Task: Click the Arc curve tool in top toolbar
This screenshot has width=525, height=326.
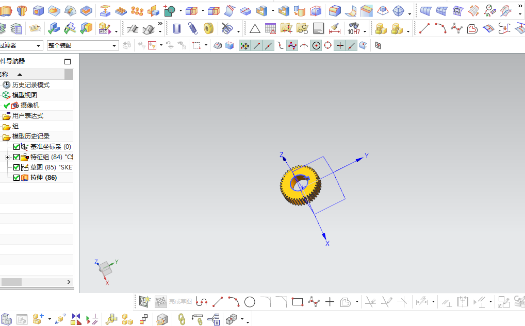Action: (x=440, y=29)
